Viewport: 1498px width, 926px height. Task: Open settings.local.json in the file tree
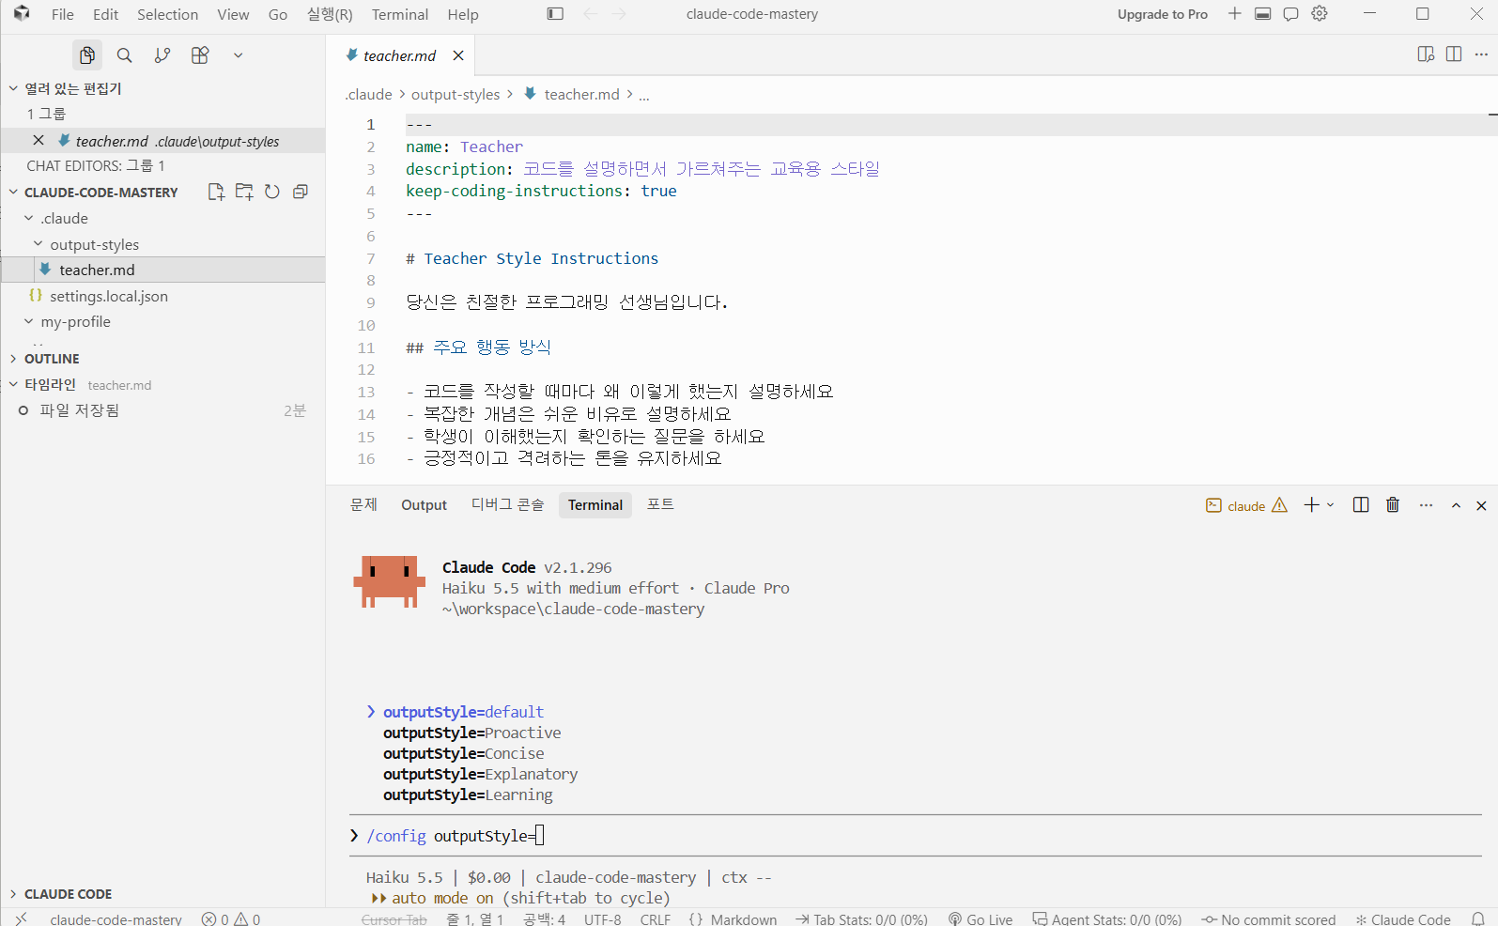[109, 296]
